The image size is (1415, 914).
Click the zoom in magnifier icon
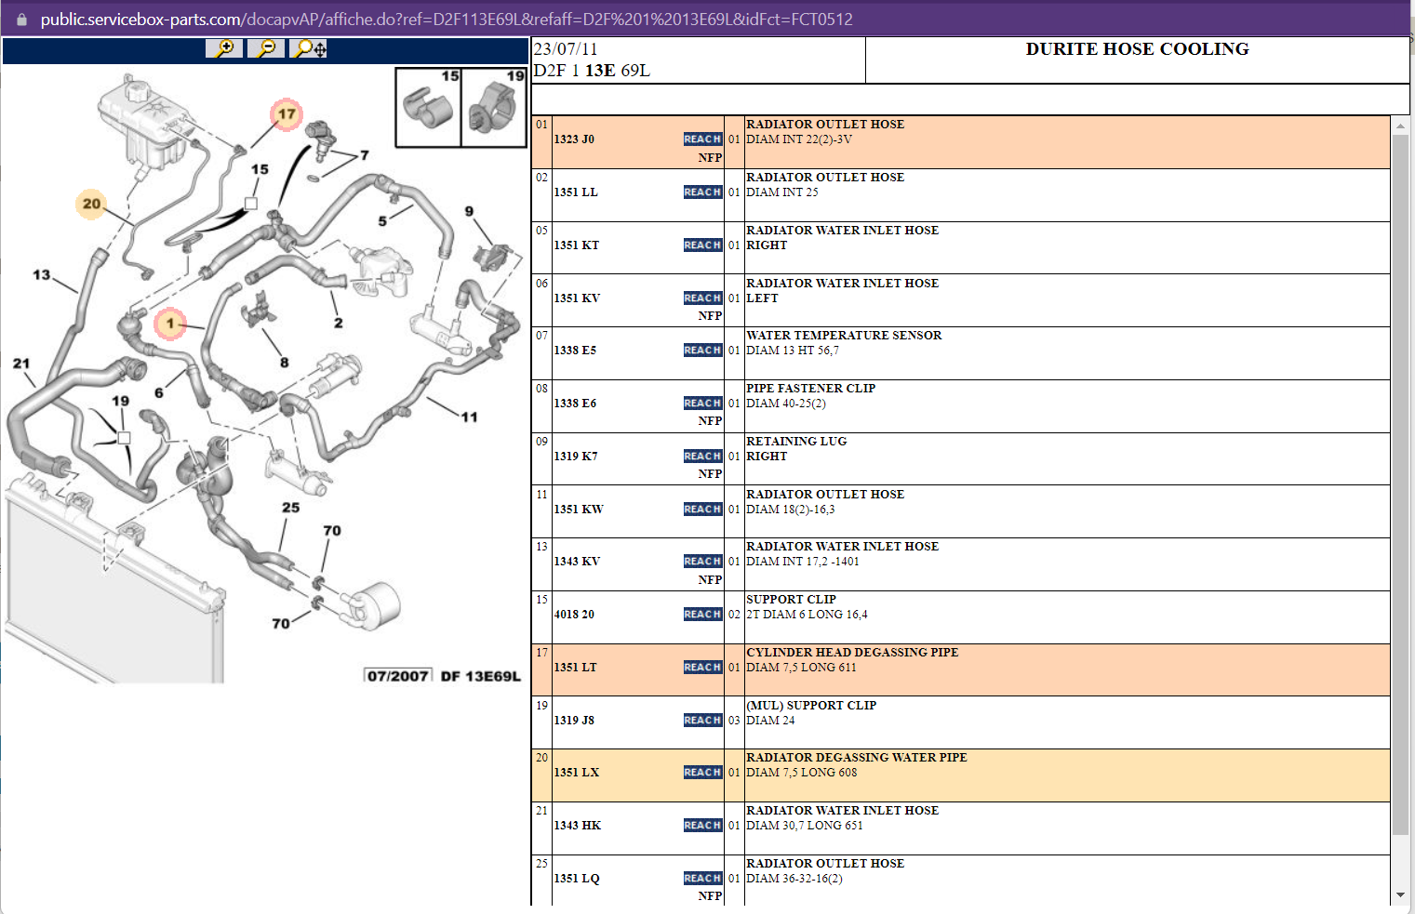(224, 48)
